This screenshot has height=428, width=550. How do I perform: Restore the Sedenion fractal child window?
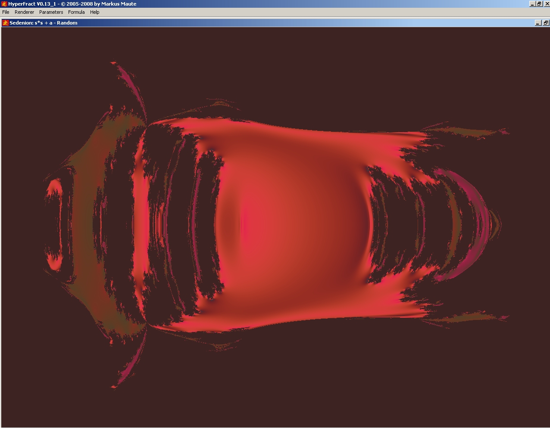point(545,23)
